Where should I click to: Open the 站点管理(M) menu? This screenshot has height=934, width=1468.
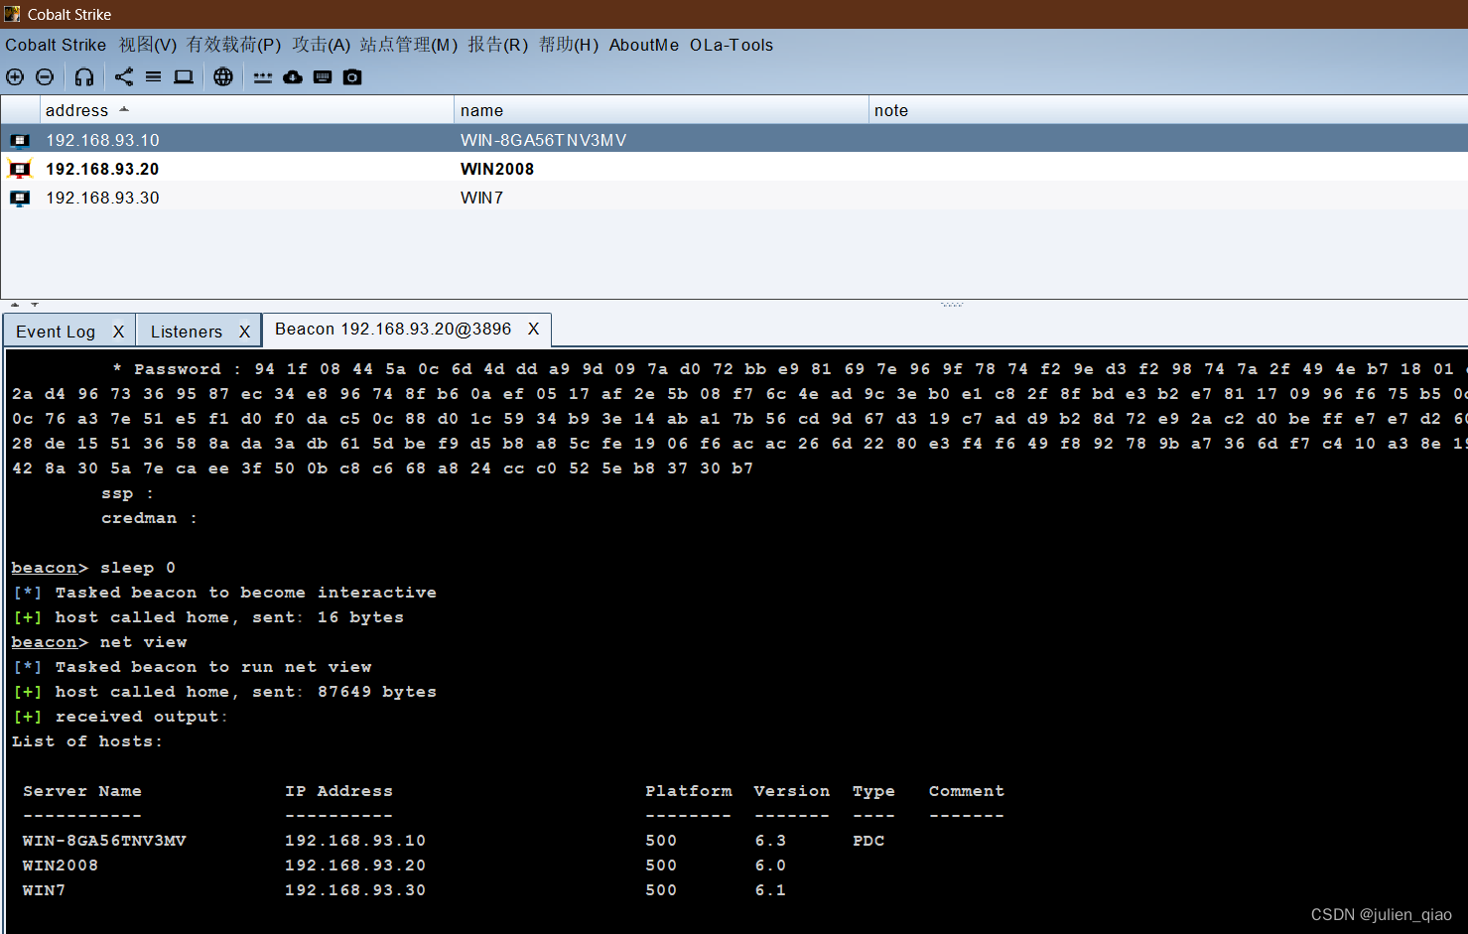pos(409,45)
